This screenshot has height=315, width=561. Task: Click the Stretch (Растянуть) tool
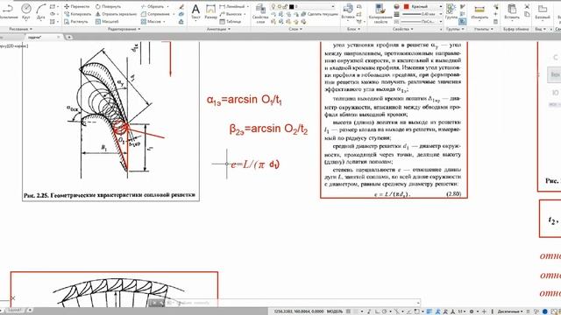point(76,21)
